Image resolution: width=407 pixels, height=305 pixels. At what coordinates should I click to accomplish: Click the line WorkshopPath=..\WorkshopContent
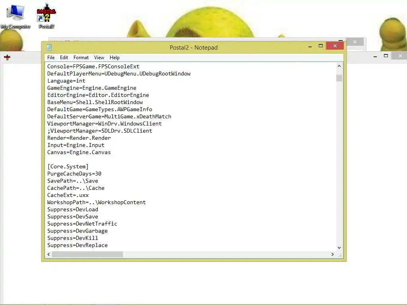96,202
